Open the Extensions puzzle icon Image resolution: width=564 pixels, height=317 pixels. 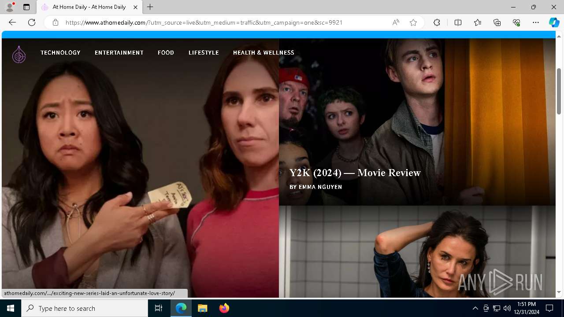[x=437, y=22]
